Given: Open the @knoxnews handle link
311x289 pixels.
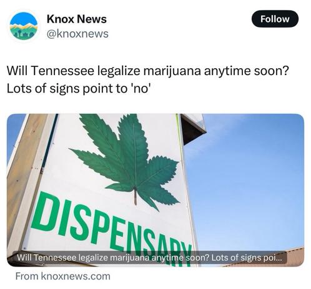Looking at the screenshot, I should pyautogui.click(x=77, y=34).
